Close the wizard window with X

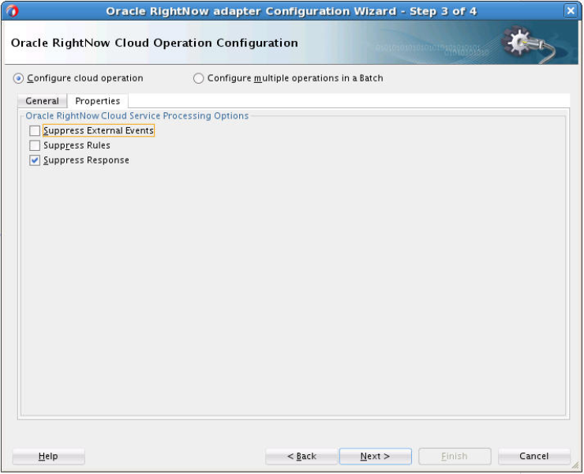tap(571, 11)
